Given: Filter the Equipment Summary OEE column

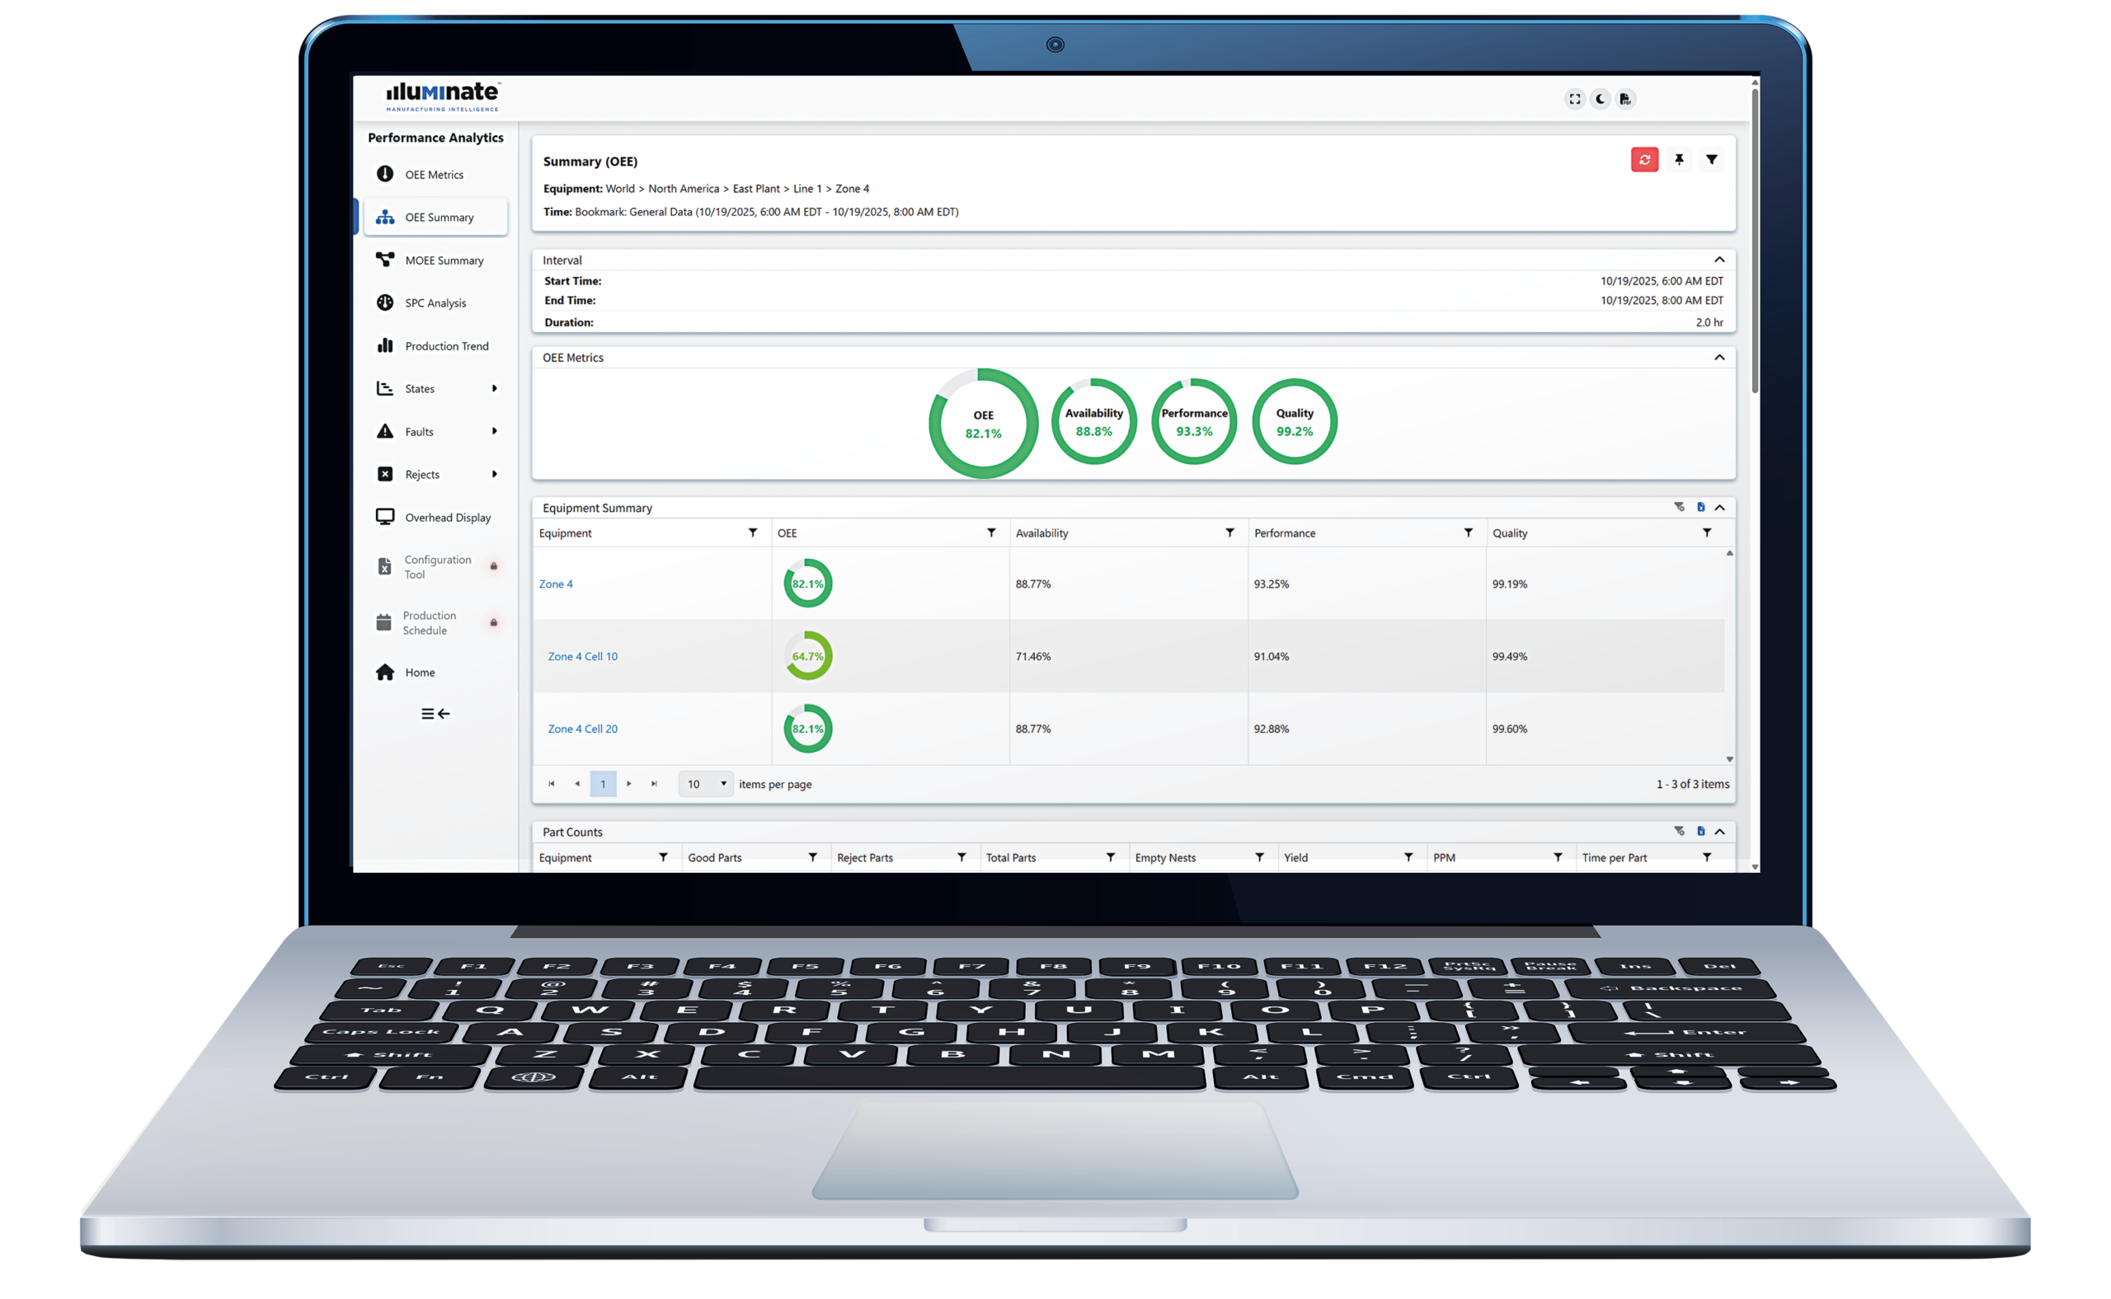Looking at the screenshot, I should (991, 532).
